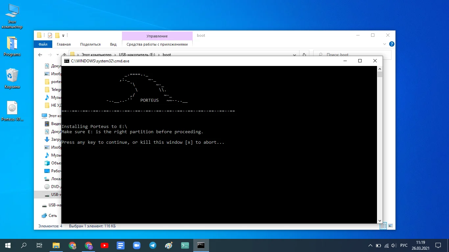Open the Action Center notifications icon
The image size is (449, 252).
pos(438,245)
